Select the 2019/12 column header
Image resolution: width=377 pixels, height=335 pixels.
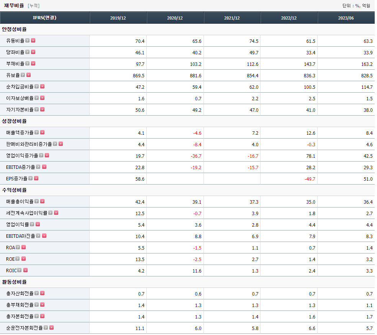(118, 18)
